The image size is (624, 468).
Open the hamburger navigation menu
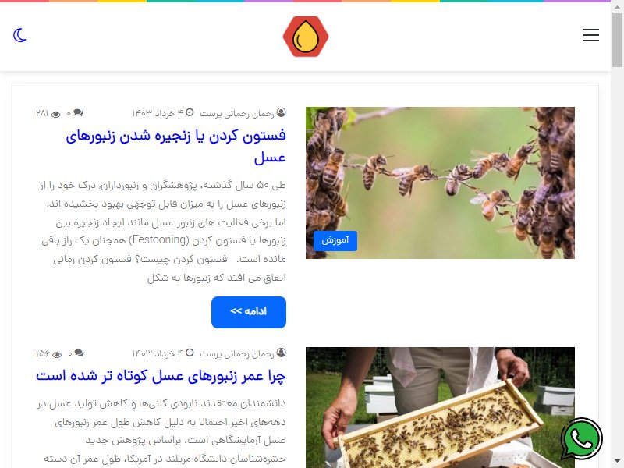(591, 35)
